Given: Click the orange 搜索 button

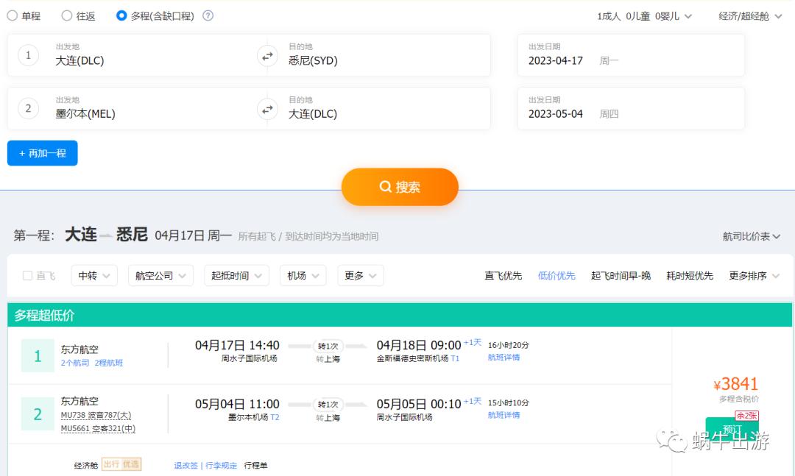Looking at the screenshot, I should point(400,187).
